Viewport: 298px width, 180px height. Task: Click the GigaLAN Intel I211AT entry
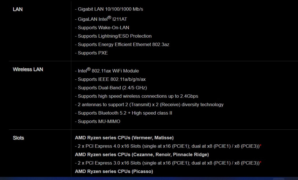(x=101, y=19)
